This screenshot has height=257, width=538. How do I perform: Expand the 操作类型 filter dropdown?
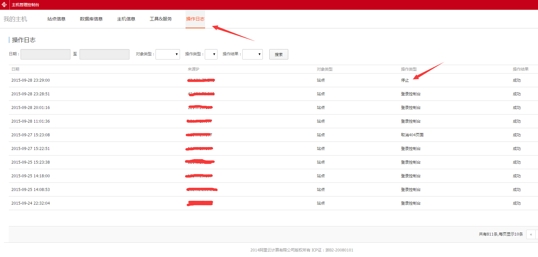pos(211,54)
